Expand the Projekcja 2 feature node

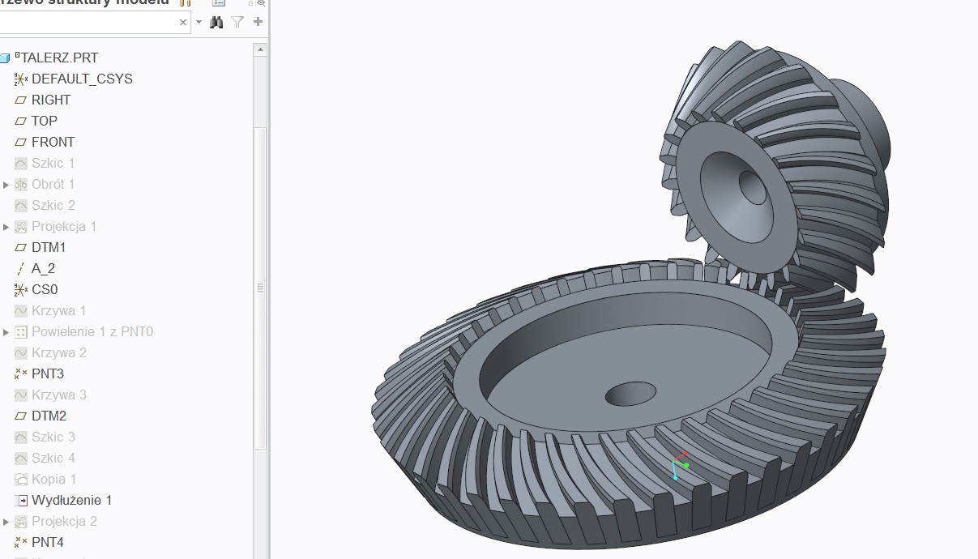[x=6, y=522]
